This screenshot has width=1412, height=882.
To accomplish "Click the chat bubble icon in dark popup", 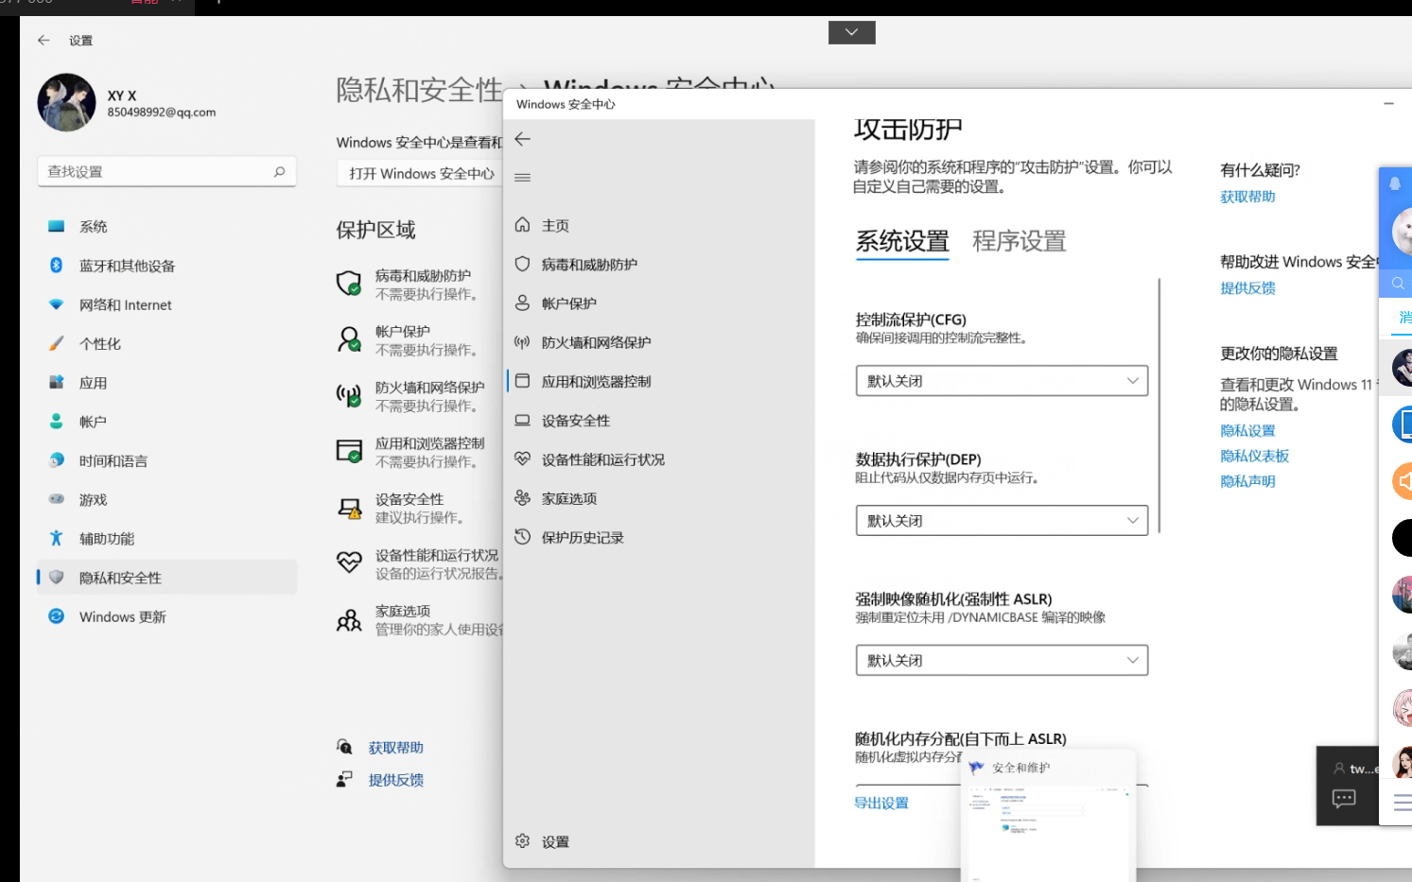I will tap(1343, 799).
